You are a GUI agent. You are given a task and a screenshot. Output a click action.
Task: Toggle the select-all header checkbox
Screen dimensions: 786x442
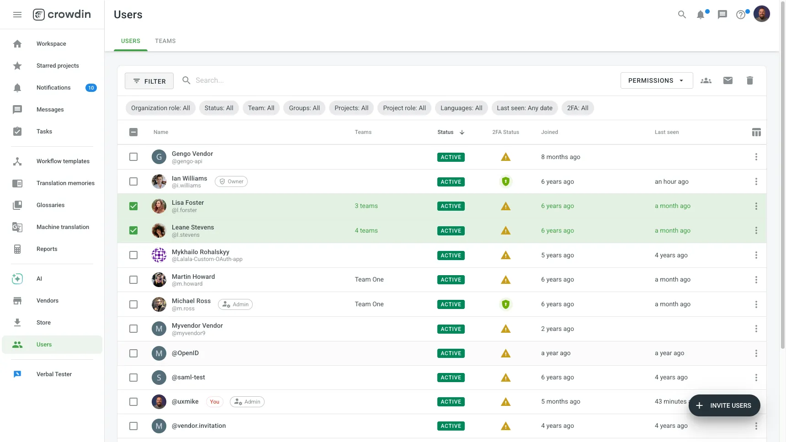[133, 133]
